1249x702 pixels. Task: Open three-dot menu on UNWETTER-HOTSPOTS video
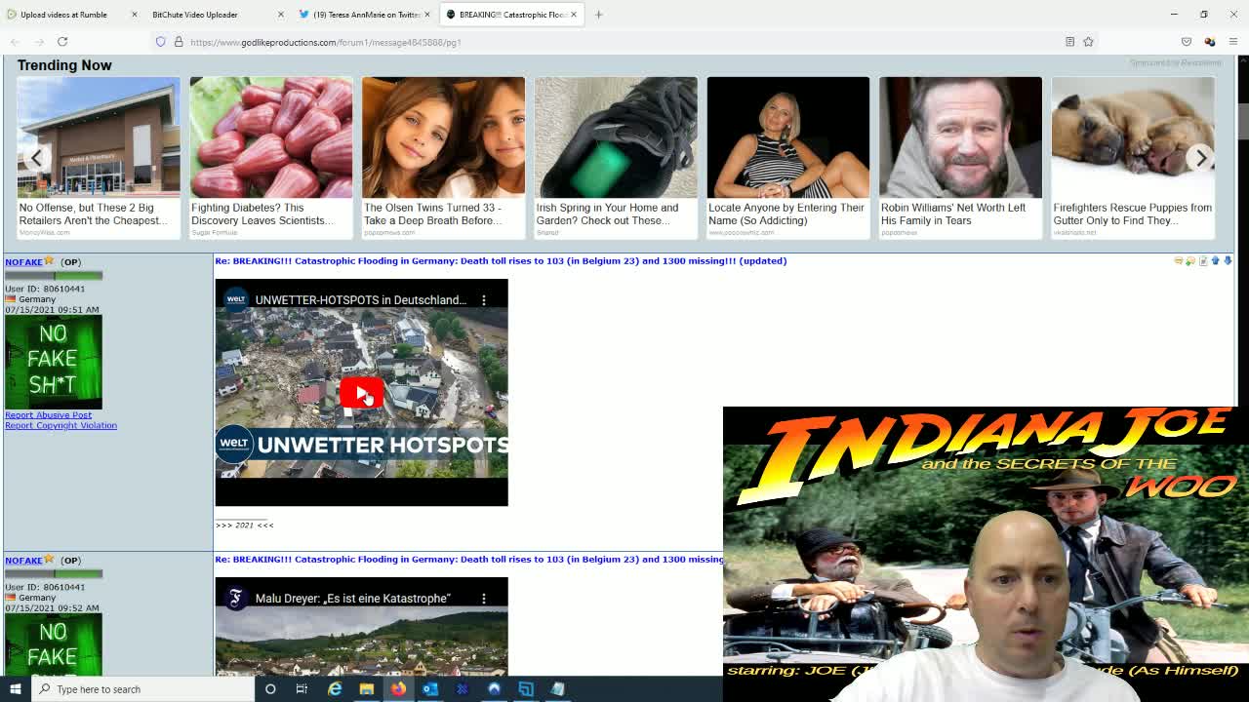(484, 300)
